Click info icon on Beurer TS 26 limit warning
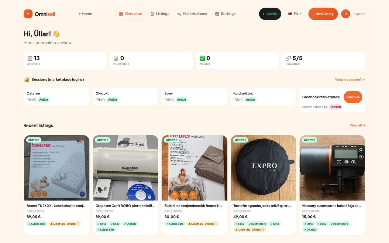The height and width of the screenshot is (243, 389). point(78,224)
